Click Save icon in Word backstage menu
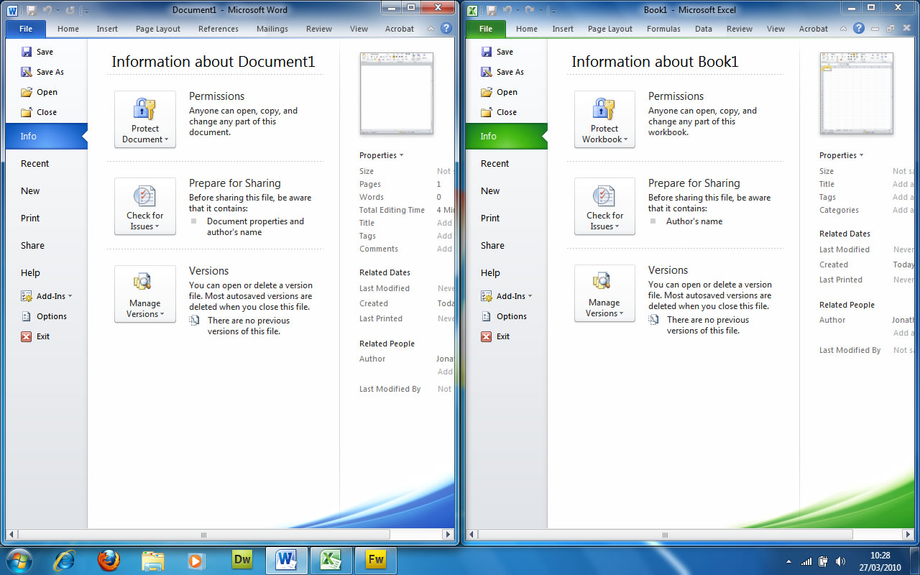Viewport: 920px width, 575px height. tap(27, 52)
